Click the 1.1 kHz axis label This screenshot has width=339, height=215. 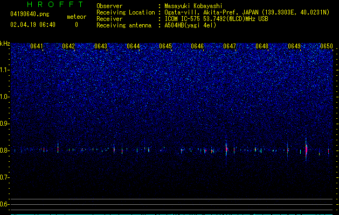[4, 70]
